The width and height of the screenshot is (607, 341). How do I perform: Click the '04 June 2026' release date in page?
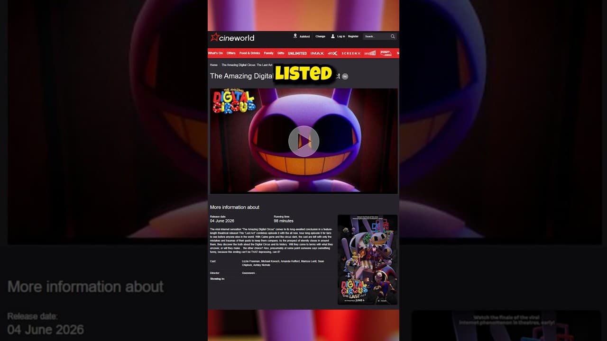(222, 221)
